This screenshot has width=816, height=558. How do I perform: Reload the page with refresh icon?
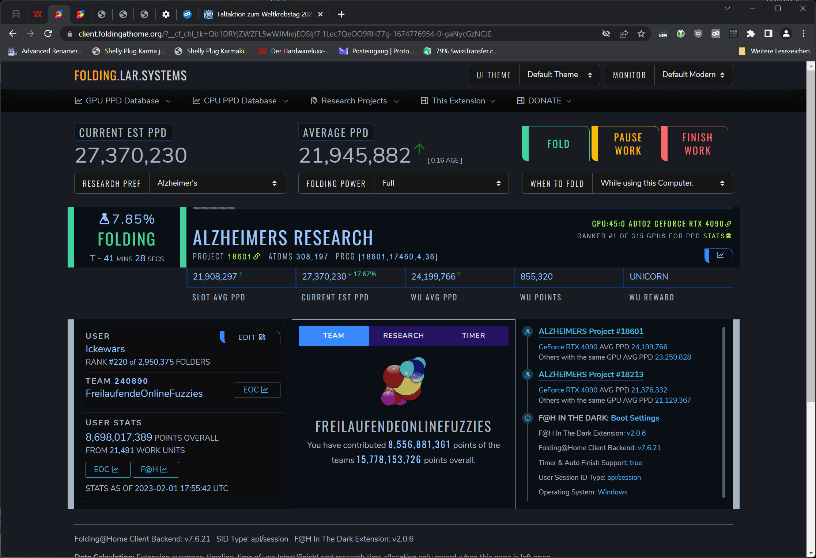click(x=48, y=34)
